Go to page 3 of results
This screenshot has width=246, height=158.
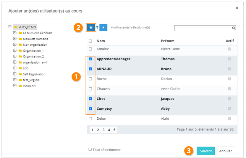click(103, 130)
